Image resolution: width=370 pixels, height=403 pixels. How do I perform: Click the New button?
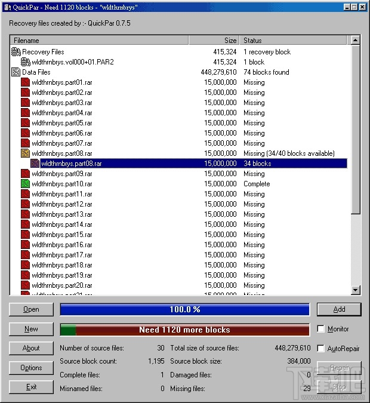pyautogui.click(x=32, y=329)
